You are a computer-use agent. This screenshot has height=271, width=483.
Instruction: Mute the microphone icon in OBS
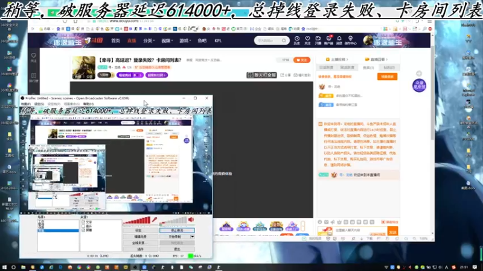155,219
